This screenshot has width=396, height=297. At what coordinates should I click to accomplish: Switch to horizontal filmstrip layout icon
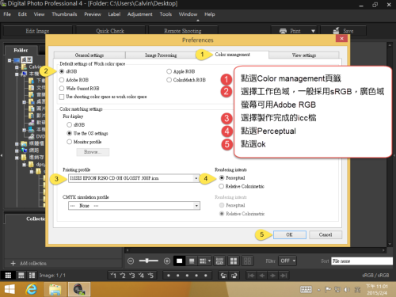click(x=21, y=276)
